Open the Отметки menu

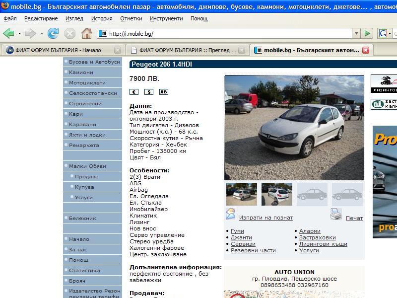coord(131,18)
